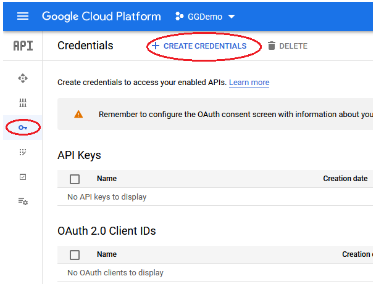Screen dimensions: 376x284
Task: Open the Library sidebar icon
Action: tap(23, 103)
